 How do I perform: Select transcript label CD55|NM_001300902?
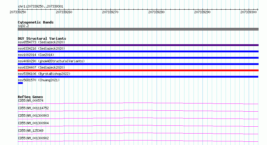point(33,138)
